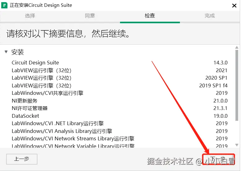Click version number 21.3.1
Image resolution: width=241 pixels, height=171 pixels.
click(x=221, y=108)
